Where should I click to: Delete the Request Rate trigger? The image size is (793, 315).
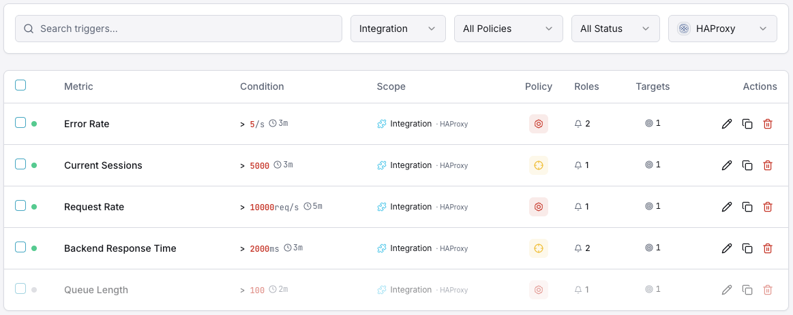[768, 206]
